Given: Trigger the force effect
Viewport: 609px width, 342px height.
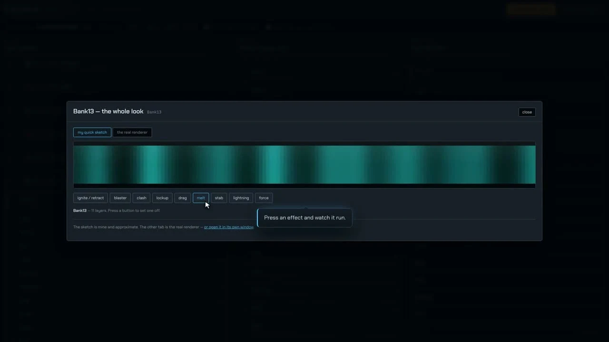Looking at the screenshot, I should (x=264, y=198).
